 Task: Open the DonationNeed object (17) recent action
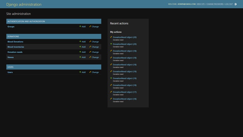click(125, 92)
